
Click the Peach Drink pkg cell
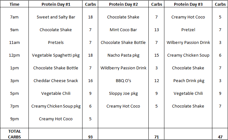coord(188,80)
